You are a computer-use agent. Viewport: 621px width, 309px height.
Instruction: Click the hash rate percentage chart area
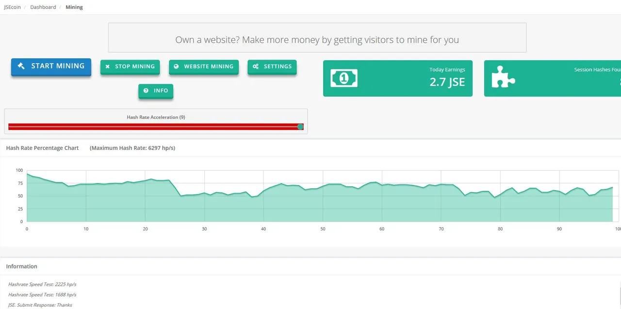pyautogui.click(x=322, y=196)
